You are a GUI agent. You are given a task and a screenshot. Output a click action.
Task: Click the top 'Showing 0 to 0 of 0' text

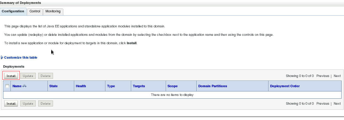pos(300,76)
